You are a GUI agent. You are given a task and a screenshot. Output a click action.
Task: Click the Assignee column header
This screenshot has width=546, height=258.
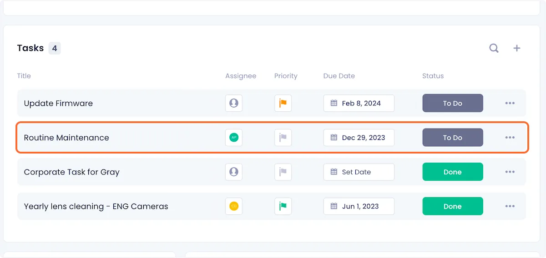coord(241,76)
